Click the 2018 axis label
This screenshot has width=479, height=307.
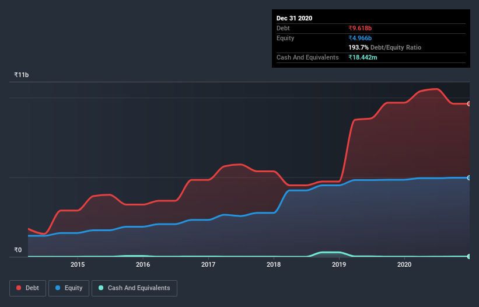coord(274,264)
